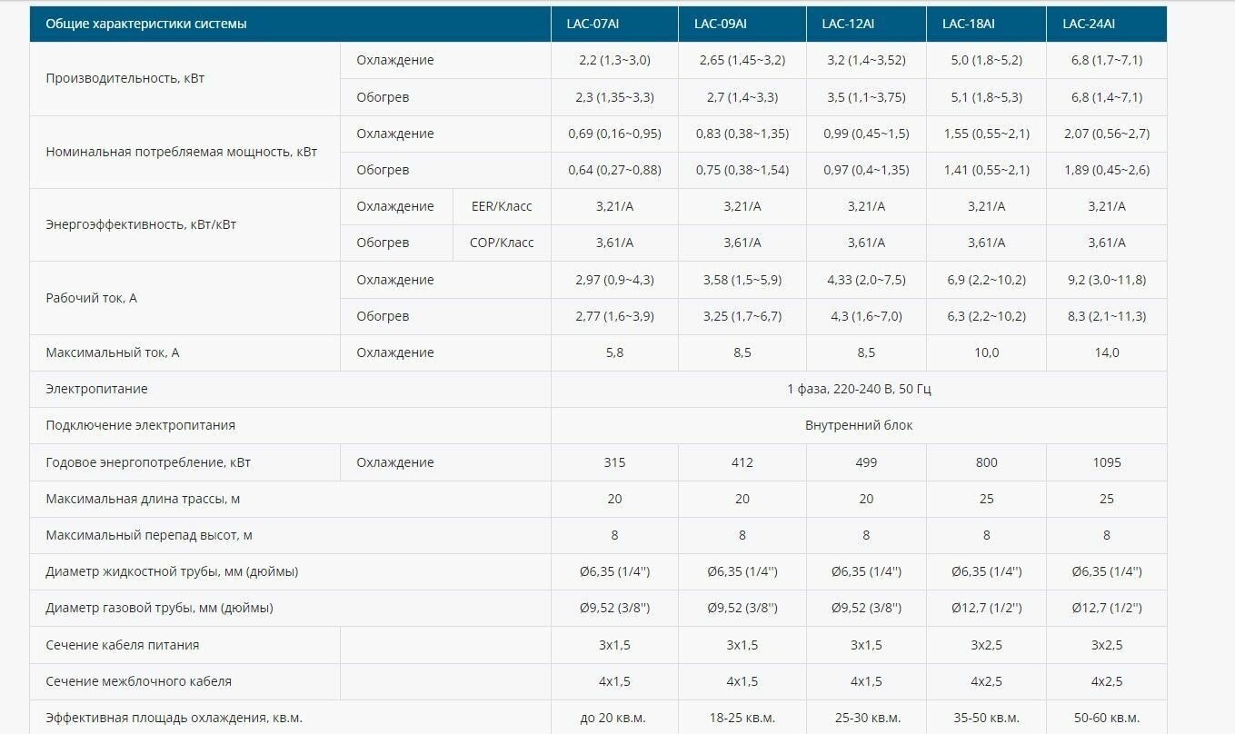Select 'Номинальная потребляемая мощность, кВт' label
The width and height of the screenshot is (1235, 734).
pos(182,152)
